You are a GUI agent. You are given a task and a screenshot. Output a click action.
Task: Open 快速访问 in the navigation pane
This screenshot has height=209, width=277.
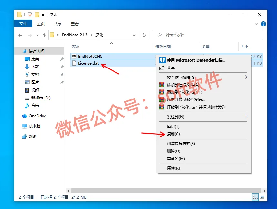[x=36, y=51]
